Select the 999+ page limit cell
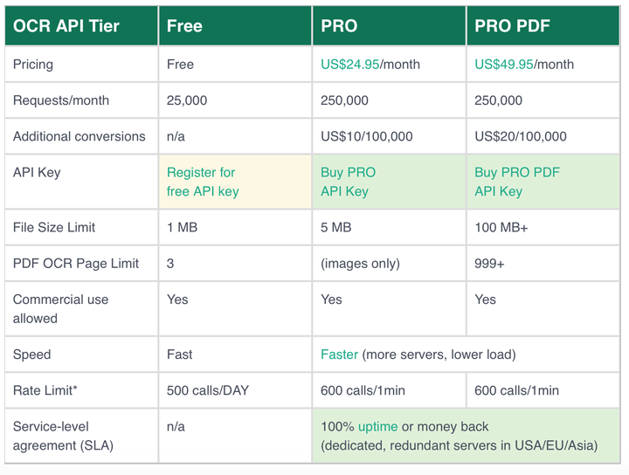The image size is (629, 475). pos(489,263)
